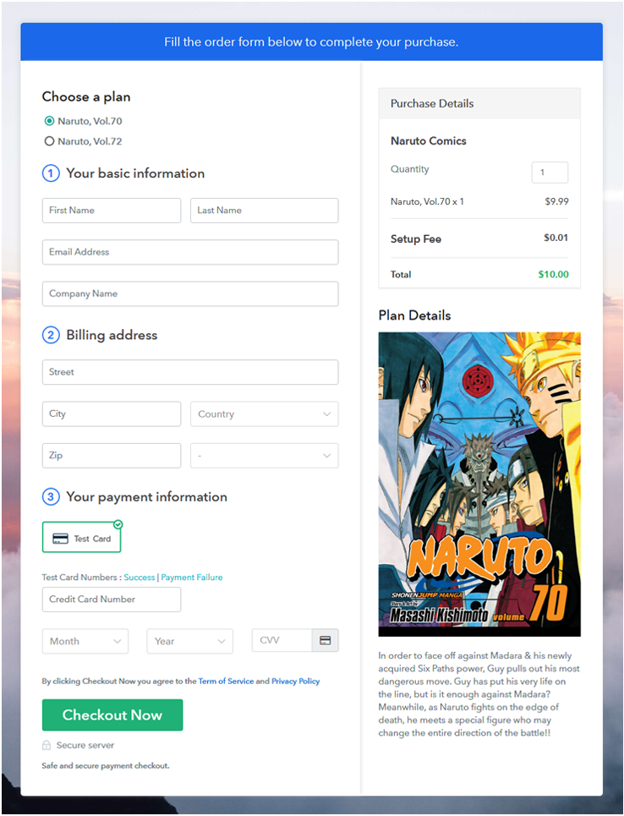Open the state dropdown showing a dash
This screenshot has height=816, width=624.
pyautogui.click(x=265, y=456)
